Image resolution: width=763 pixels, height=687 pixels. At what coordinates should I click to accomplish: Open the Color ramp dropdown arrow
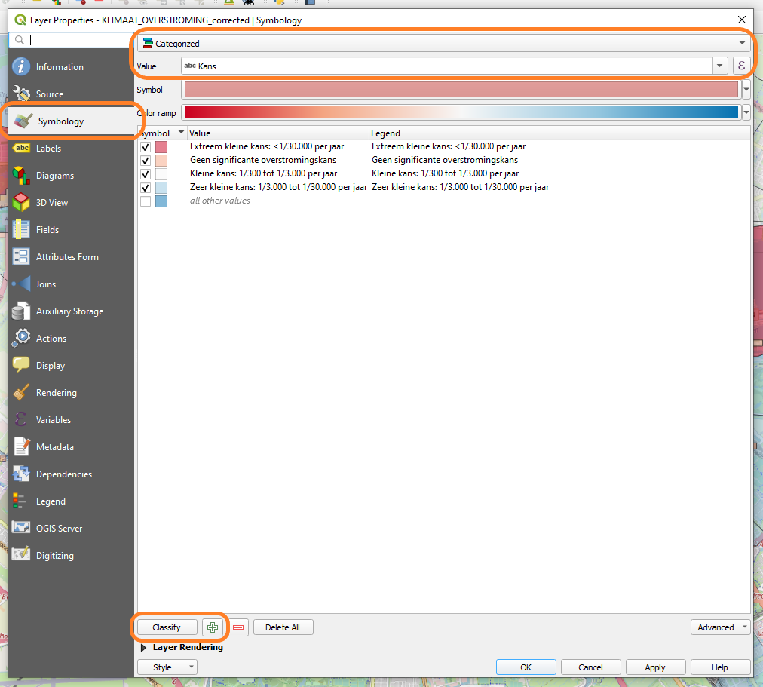pyautogui.click(x=746, y=112)
